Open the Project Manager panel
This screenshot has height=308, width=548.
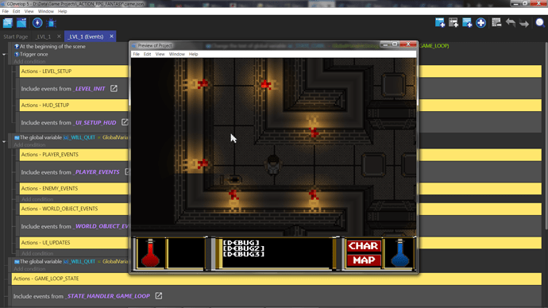tap(8, 23)
